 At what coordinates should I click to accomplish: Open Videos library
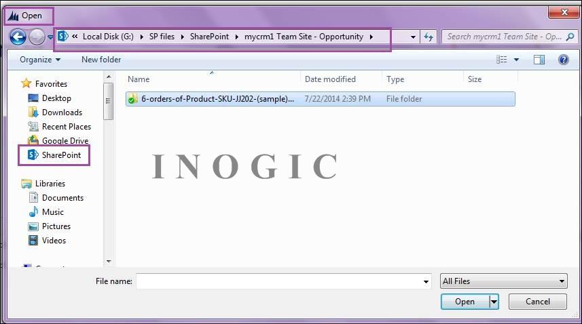[54, 241]
